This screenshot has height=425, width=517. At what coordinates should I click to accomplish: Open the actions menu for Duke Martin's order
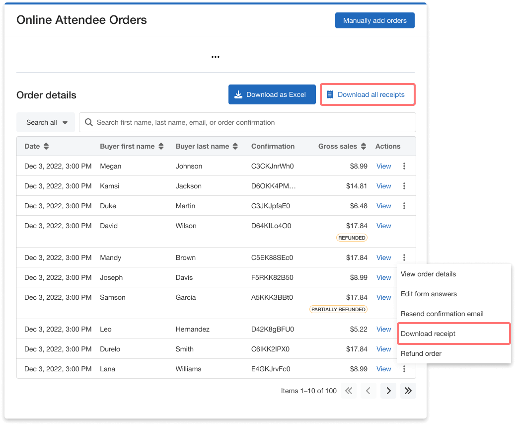404,206
